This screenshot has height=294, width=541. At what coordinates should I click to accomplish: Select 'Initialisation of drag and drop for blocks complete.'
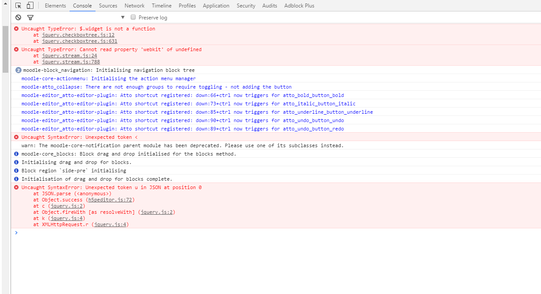(97, 179)
